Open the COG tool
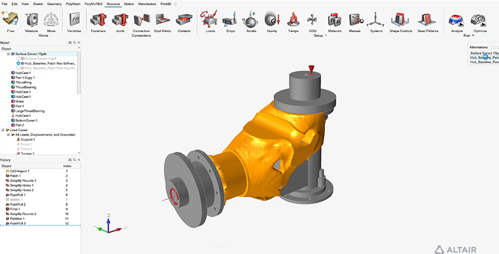 pos(312,22)
